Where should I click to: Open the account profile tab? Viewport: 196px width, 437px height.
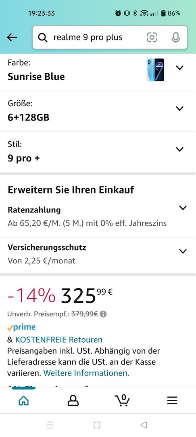(73, 401)
